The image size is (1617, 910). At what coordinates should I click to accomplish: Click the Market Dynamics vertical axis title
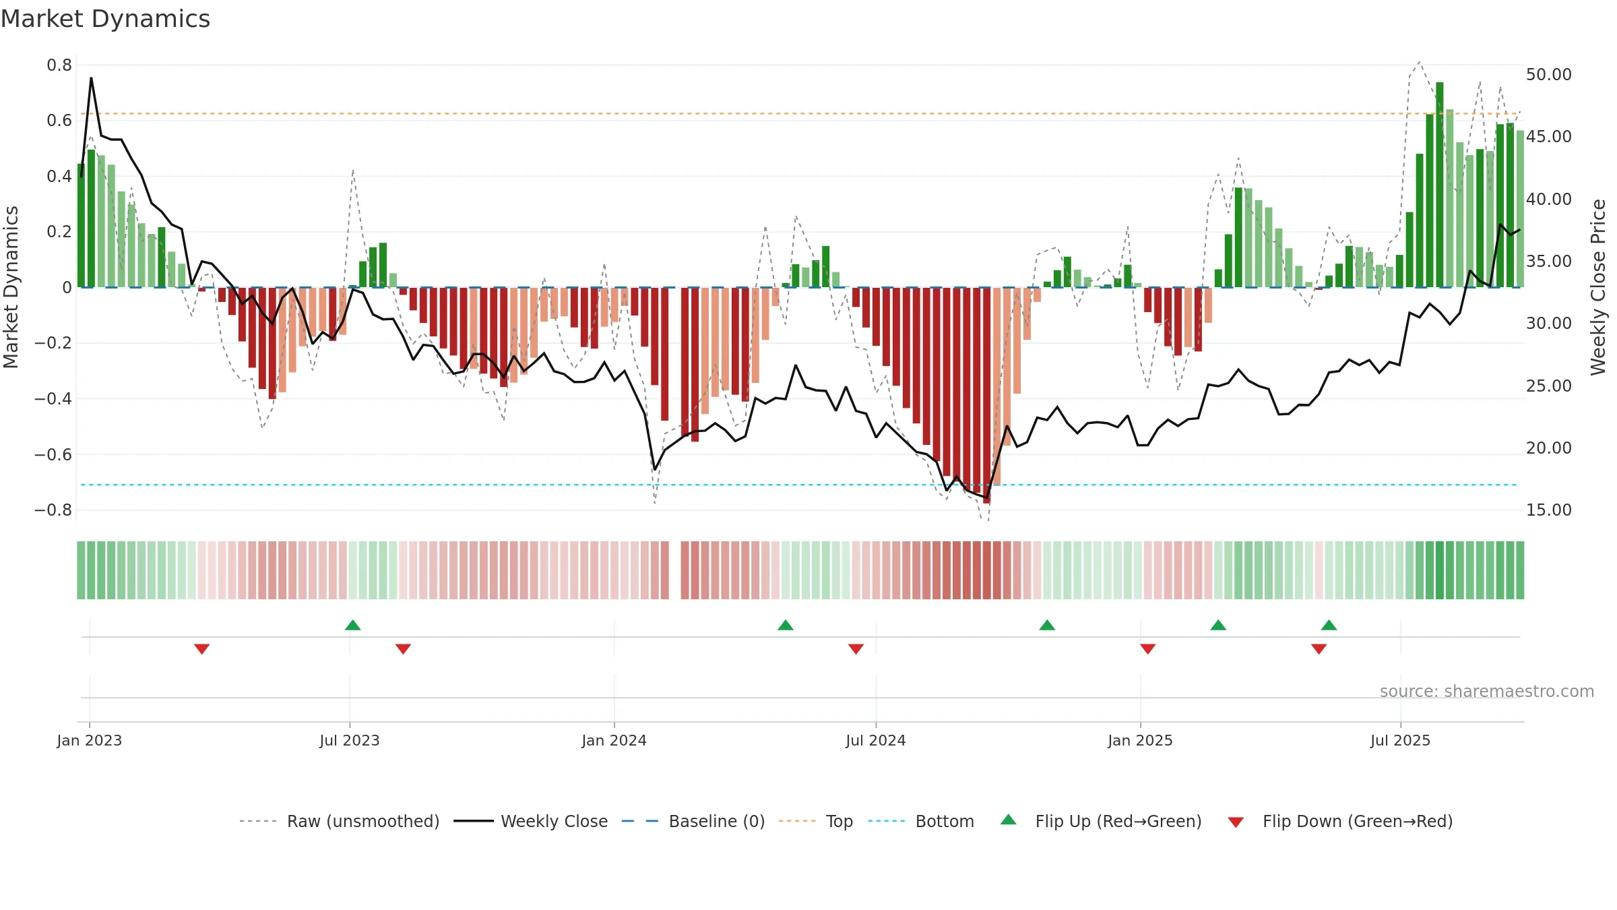(x=11, y=287)
